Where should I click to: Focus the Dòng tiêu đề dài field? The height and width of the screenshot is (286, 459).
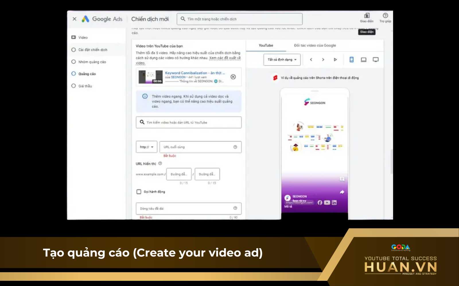(x=189, y=208)
